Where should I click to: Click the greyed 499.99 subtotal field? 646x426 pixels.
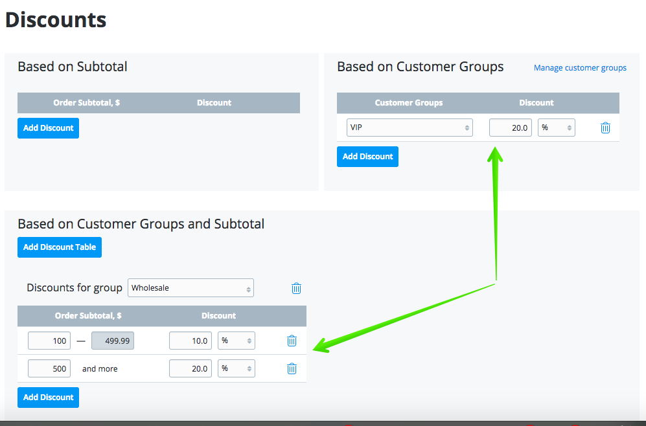113,341
